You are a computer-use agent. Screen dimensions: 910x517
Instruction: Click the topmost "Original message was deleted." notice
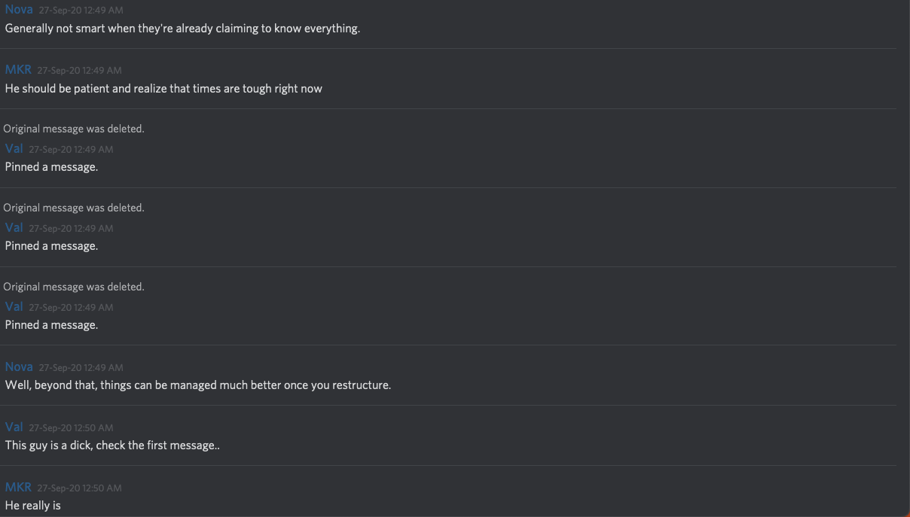coord(74,129)
